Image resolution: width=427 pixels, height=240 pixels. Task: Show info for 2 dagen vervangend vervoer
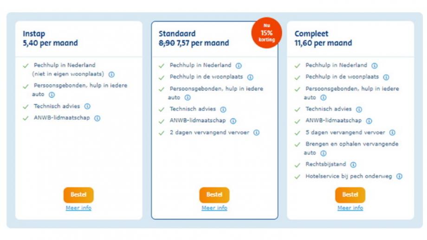257,133
